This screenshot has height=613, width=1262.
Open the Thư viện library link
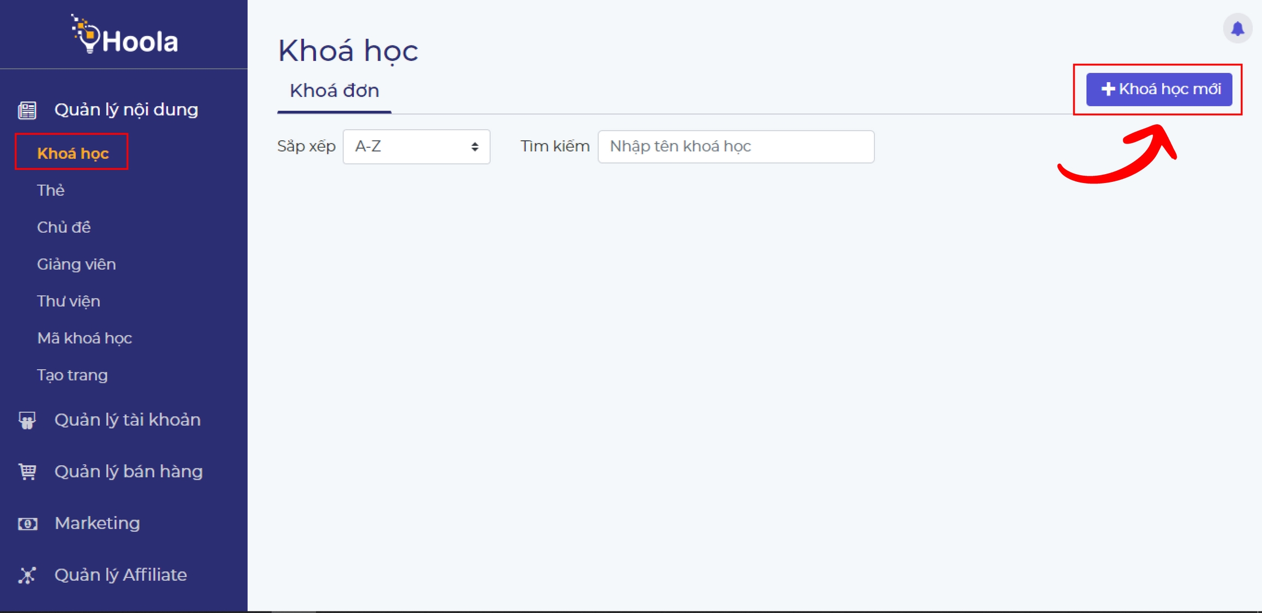68,301
